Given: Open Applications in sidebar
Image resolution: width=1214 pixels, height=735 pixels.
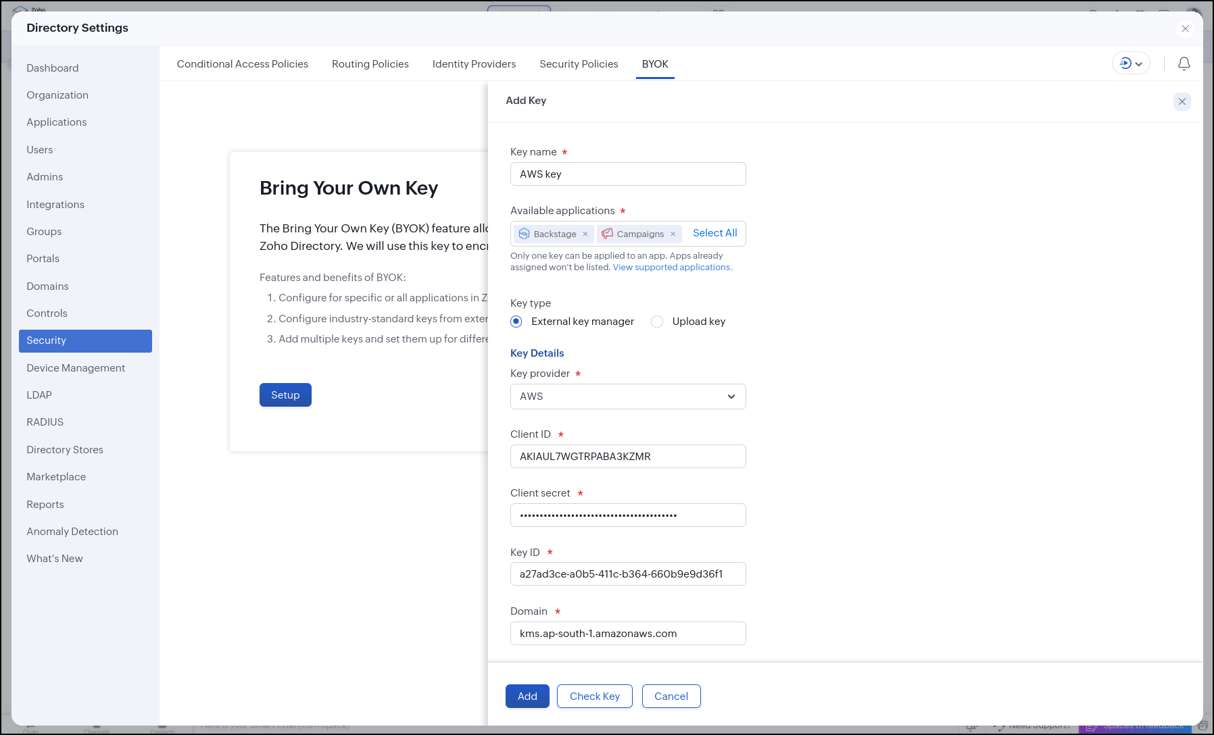Looking at the screenshot, I should pos(85,122).
